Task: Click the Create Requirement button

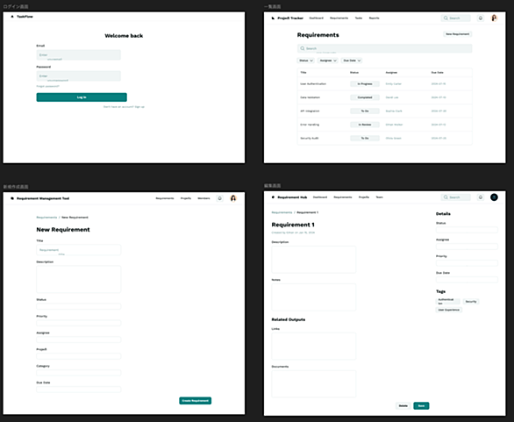Action: pyautogui.click(x=195, y=401)
